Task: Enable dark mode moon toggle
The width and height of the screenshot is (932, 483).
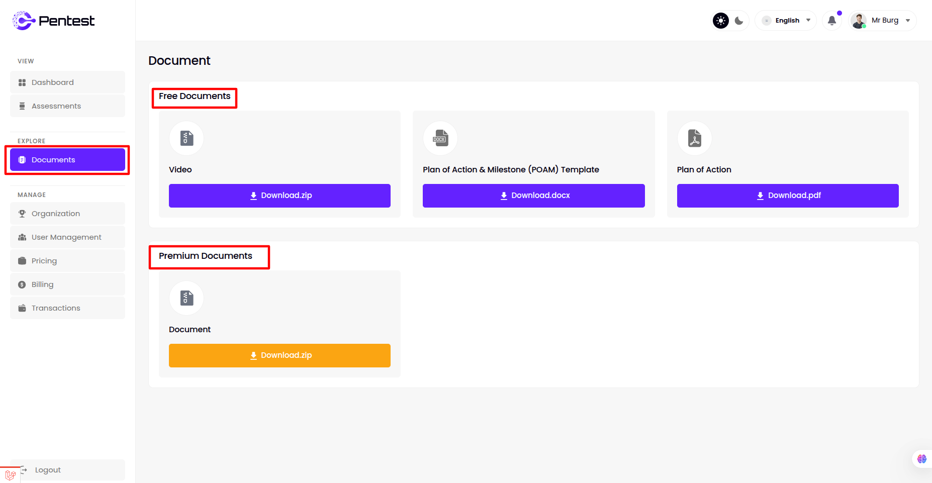Action: point(739,21)
